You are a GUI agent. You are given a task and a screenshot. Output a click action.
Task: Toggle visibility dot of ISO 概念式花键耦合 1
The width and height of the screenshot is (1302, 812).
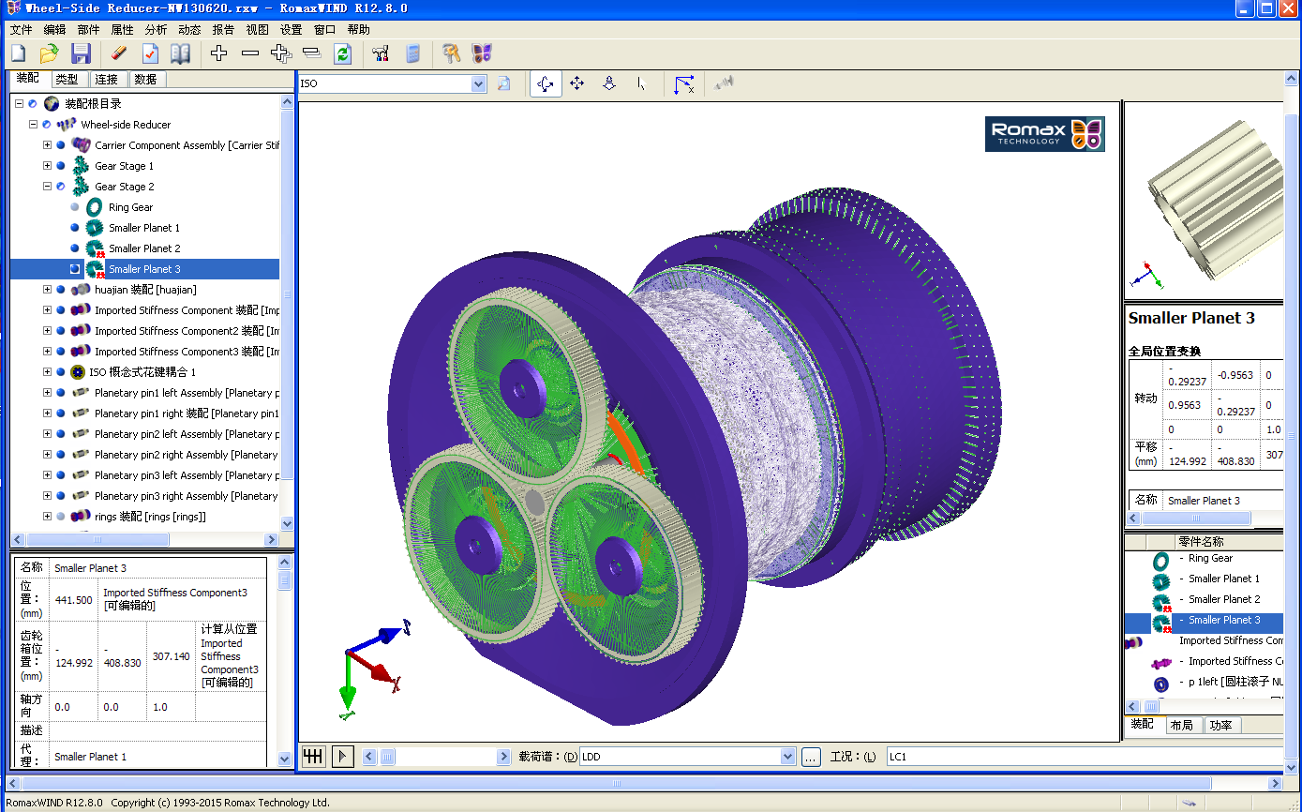pos(61,372)
